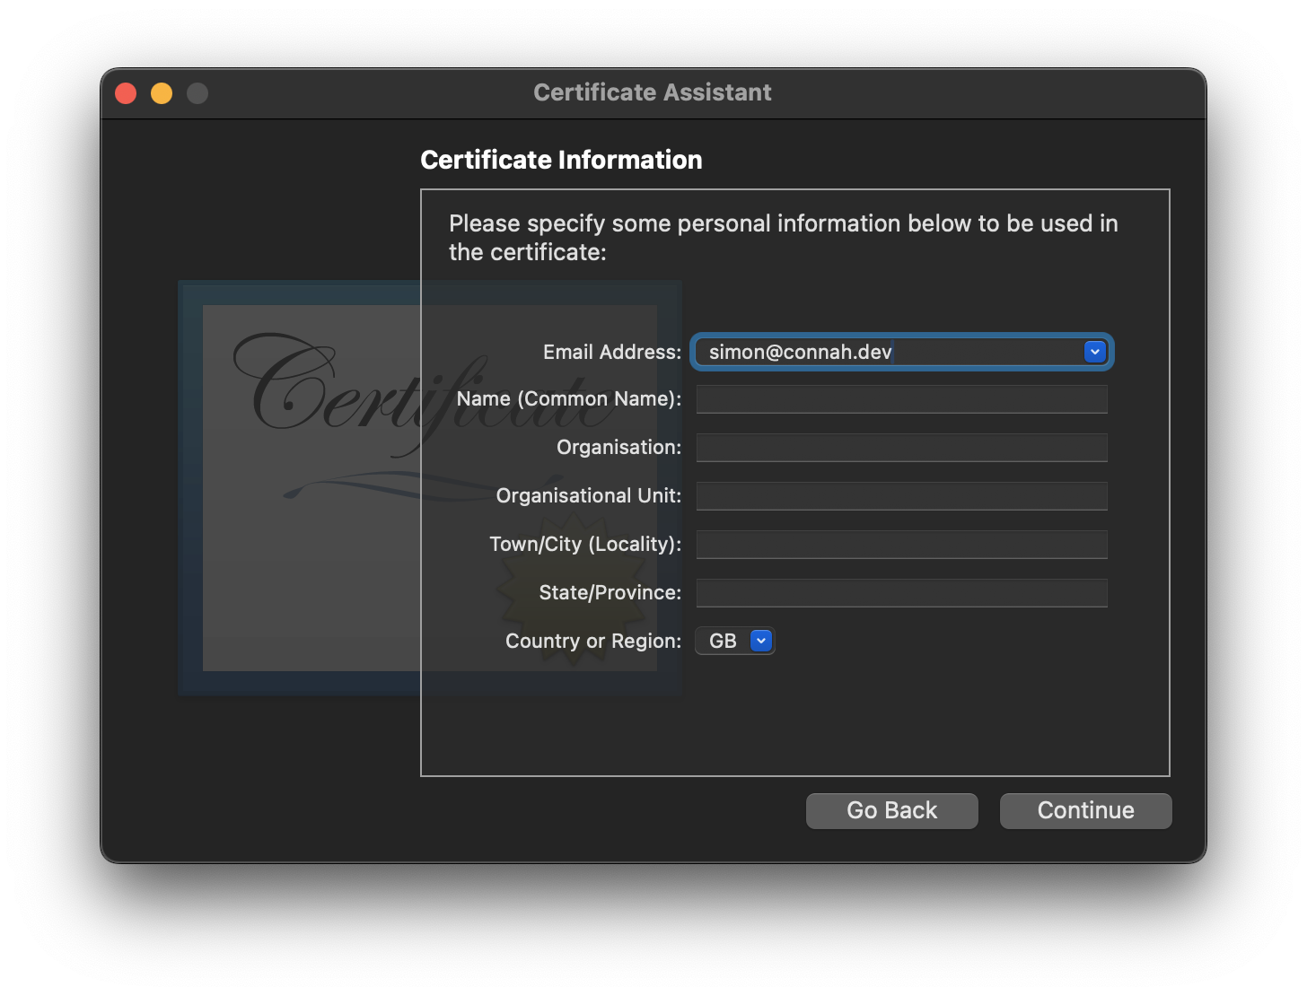
Task: Minimize the Certificate Assistant window
Action: 162,92
